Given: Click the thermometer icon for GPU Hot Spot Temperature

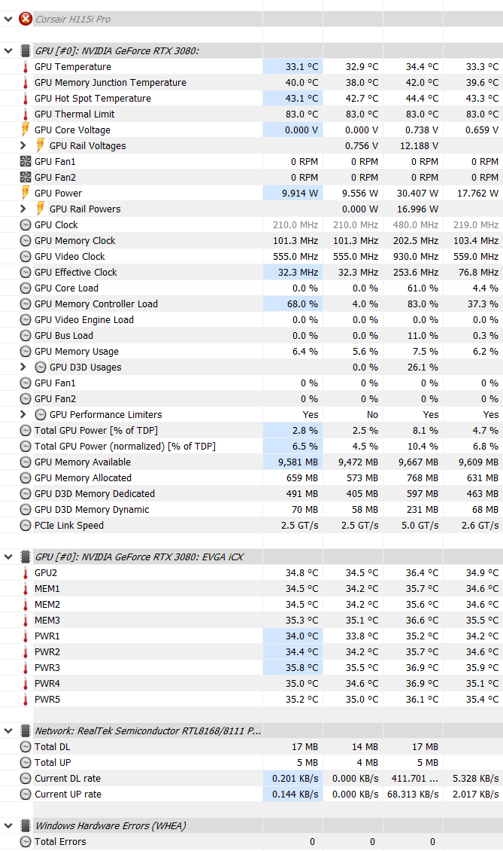Looking at the screenshot, I should pyautogui.click(x=26, y=98).
